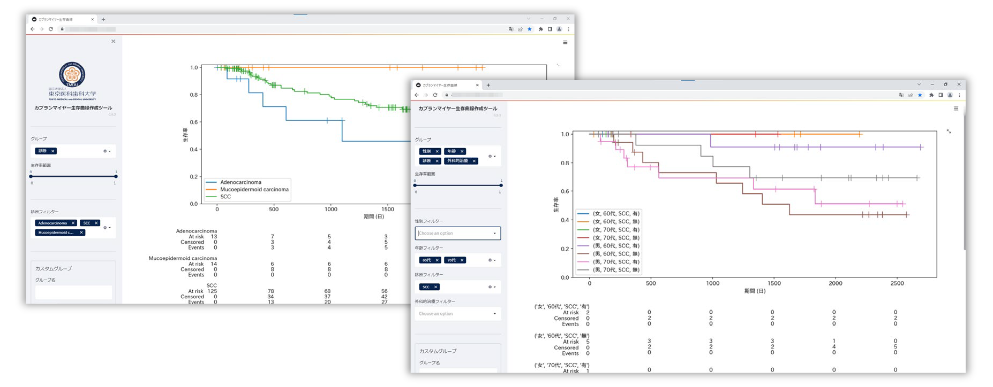This screenshot has height=387, width=993.
Task: Open hamburger menu in front window
Action: [956, 109]
